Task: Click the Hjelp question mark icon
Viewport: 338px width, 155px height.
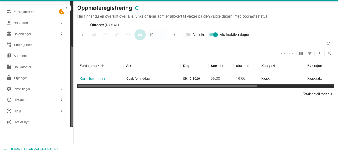Action: pos(9,111)
